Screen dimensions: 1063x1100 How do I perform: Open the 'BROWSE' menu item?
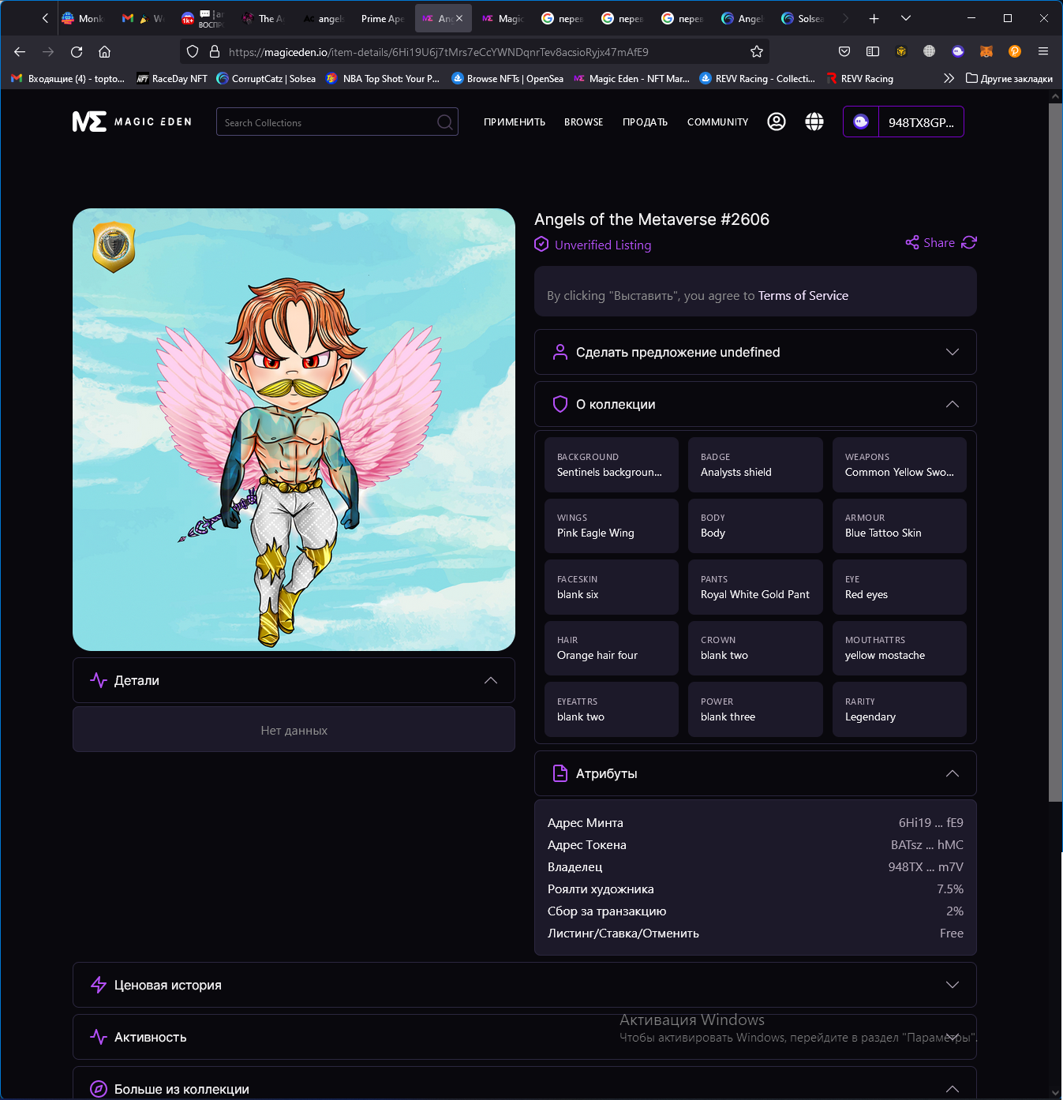click(584, 122)
